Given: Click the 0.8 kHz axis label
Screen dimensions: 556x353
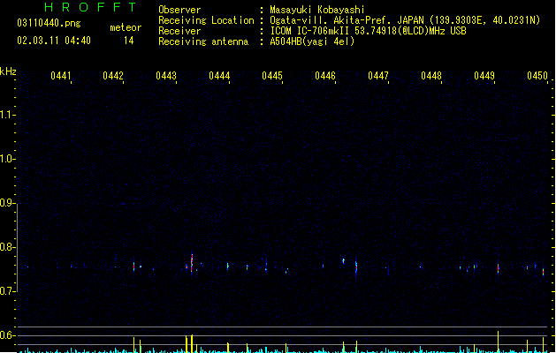Looking at the screenshot, I should click(7, 247).
